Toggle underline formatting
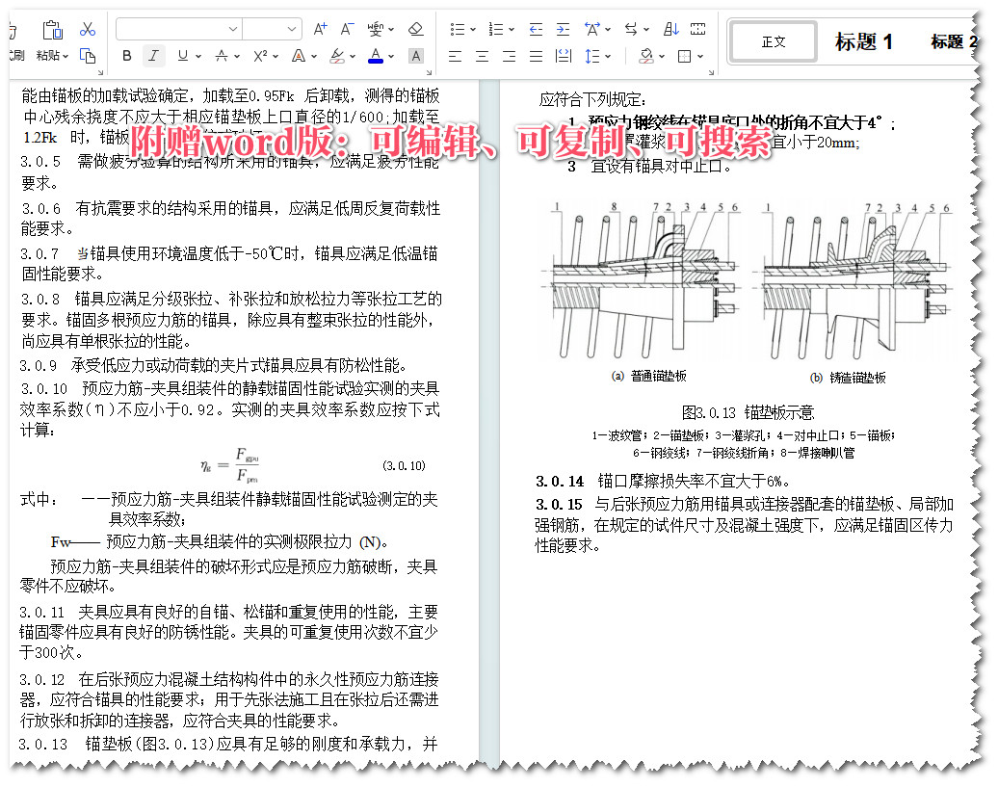 [181, 56]
